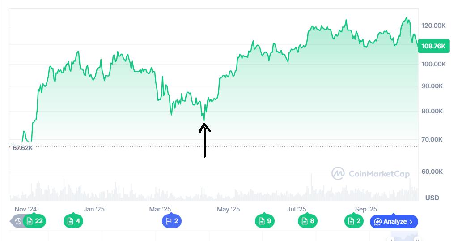Open the news marker showing 9
The image size is (458, 241).
(265, 221)
